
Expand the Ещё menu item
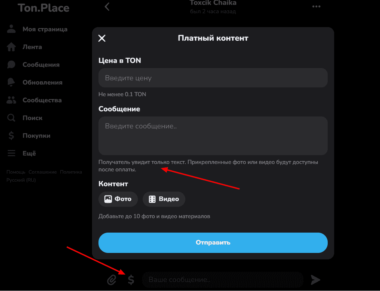coord(21,153)
